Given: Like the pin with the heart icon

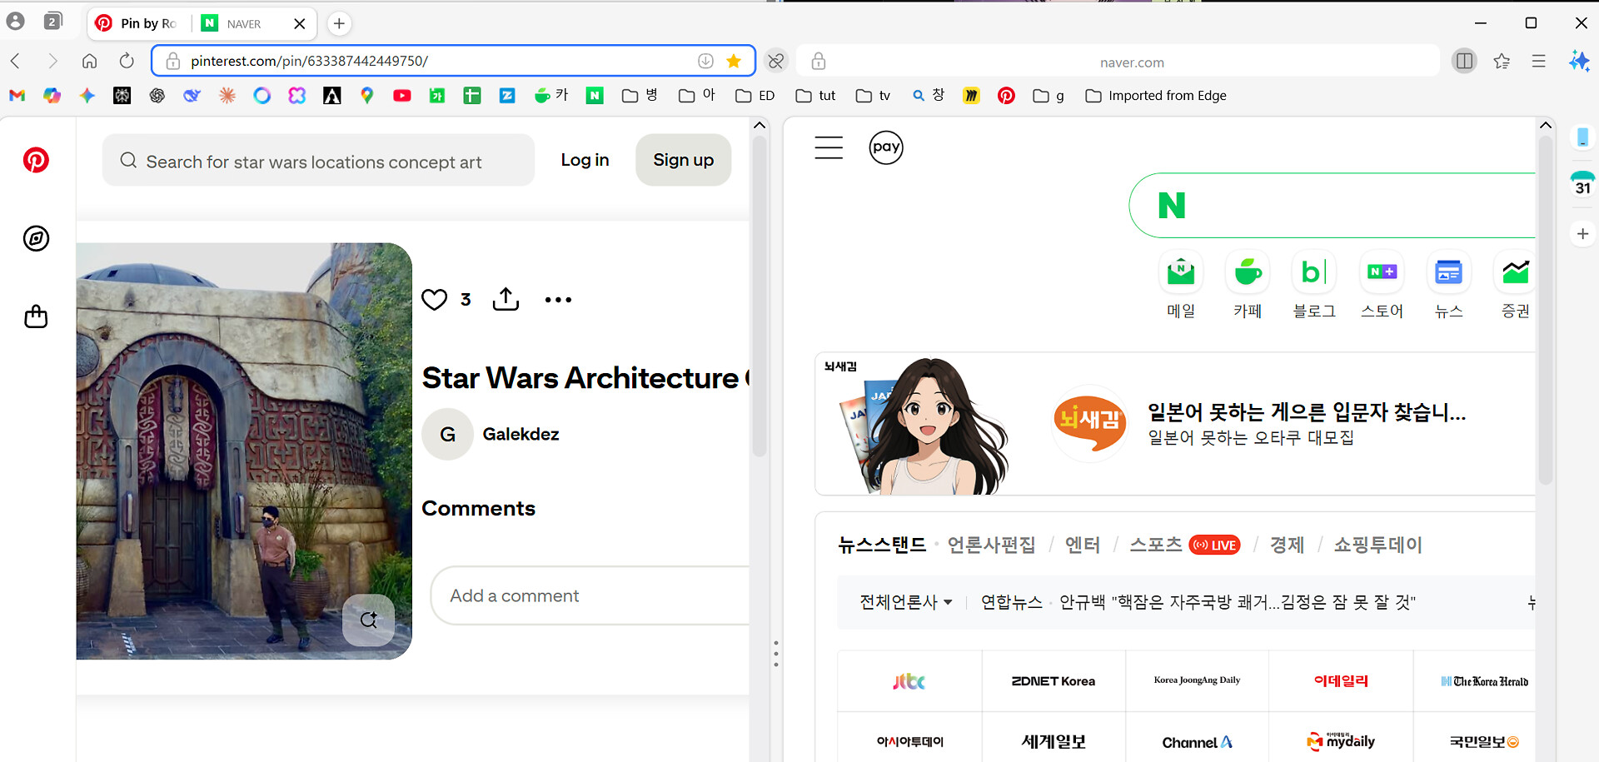Looking at the screenshot, I should pyautogui.click(x=434, y=300).
